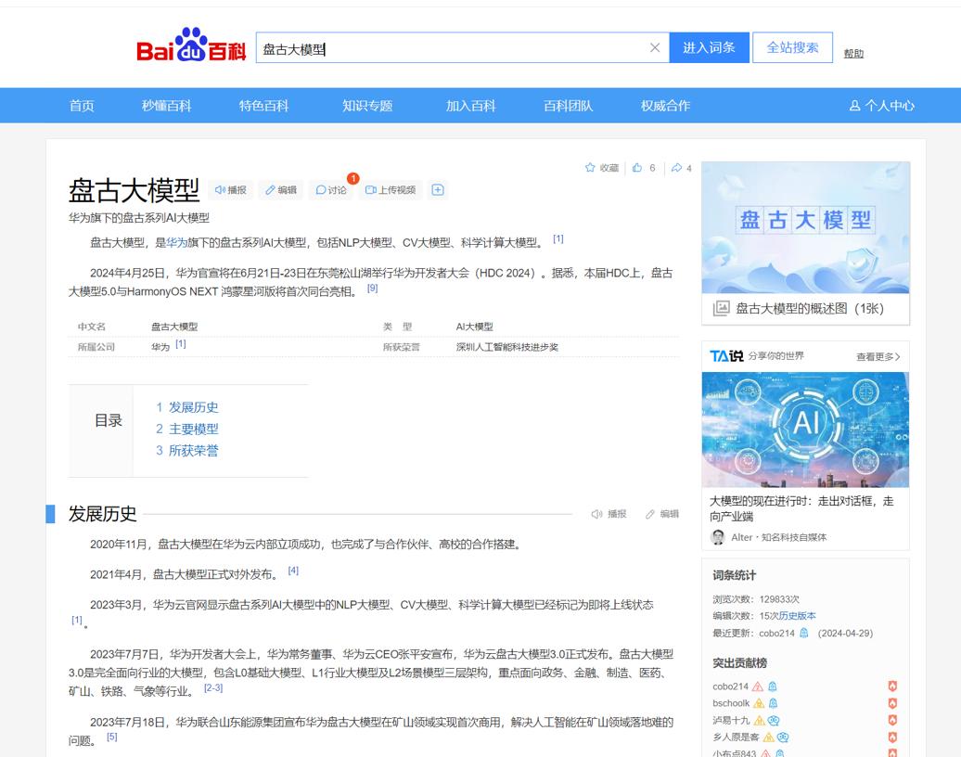
Task: Click the red flame badge in bschoolk row
Action: point(892,703)
